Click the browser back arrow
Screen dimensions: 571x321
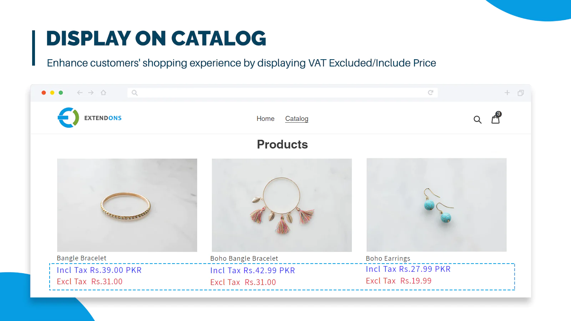[80, 93]
